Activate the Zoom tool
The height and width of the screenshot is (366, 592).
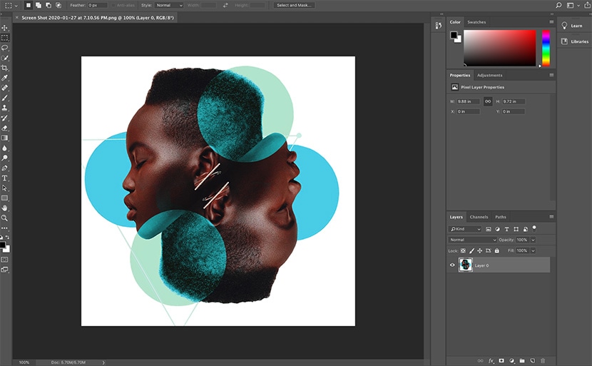[5, 218]
